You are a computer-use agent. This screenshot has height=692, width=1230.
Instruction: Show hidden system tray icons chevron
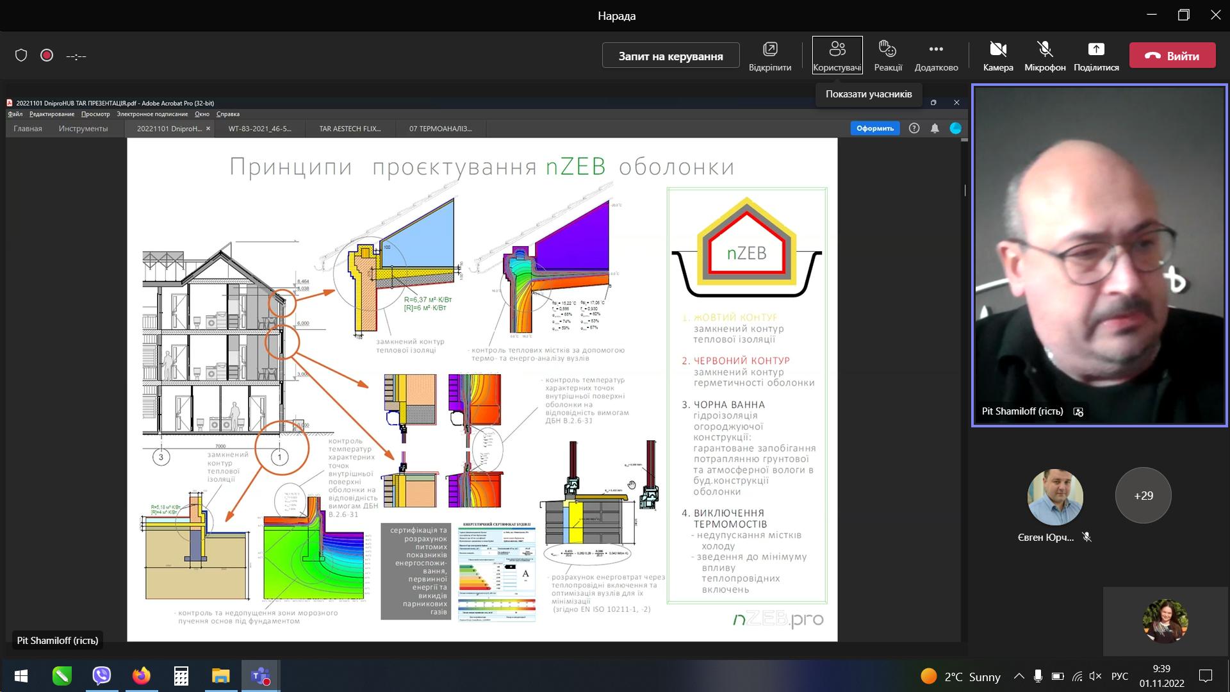(x=1019, y=676)
